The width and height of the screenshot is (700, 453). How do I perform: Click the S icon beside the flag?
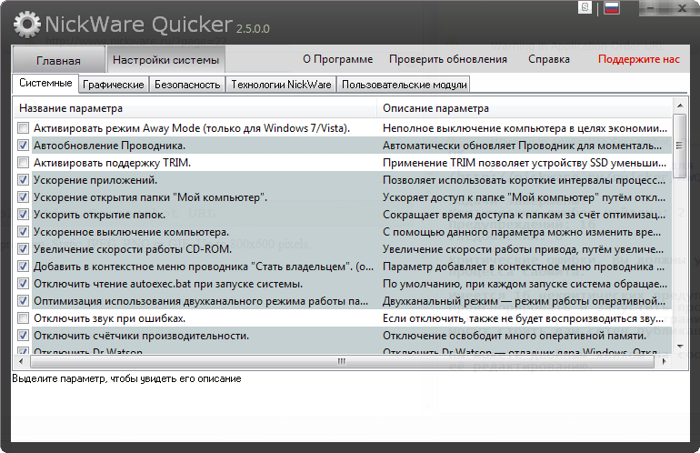pyautogui.click(x=585, y=7)
